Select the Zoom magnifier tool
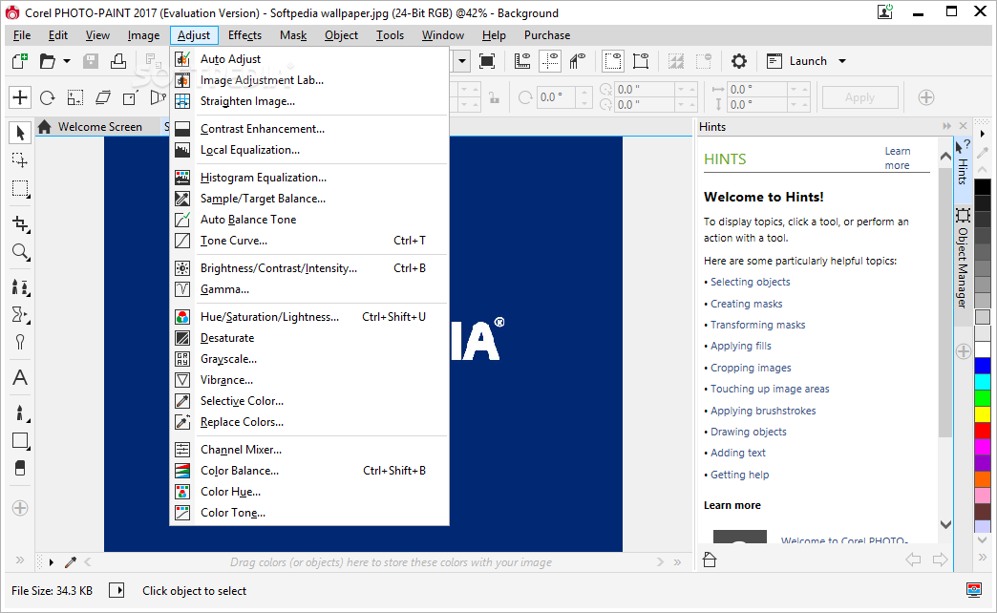 coord(20,252)
